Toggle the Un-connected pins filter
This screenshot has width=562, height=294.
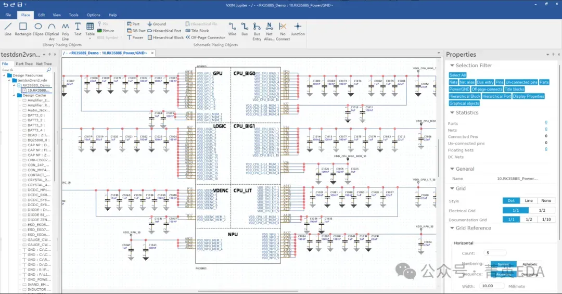pos(521,82)
